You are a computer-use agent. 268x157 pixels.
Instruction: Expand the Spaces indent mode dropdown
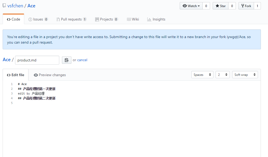(x=202, y=75)
